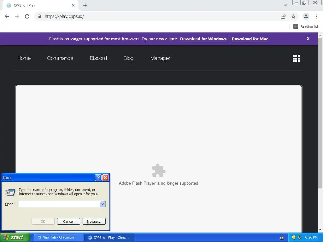Dismiss the purple Flash notice banner

point(308,39)
